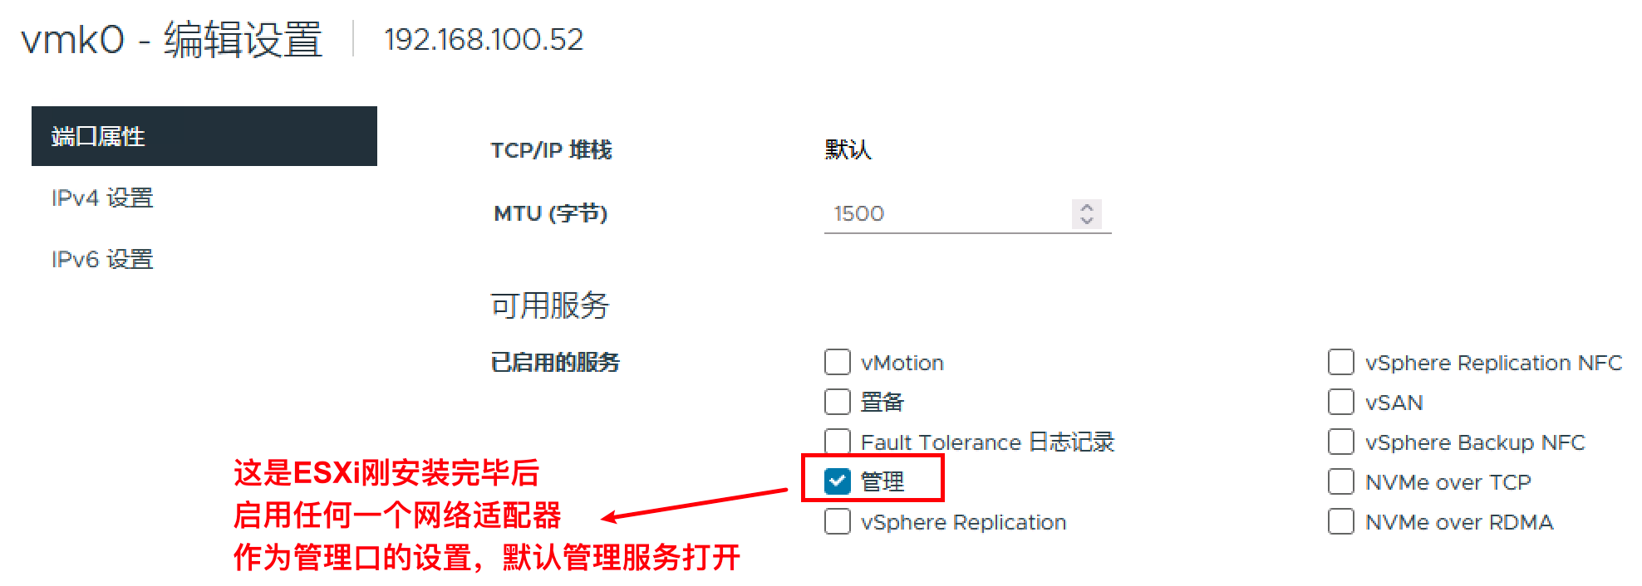This screenshot has height=586, width=1642.
Task: Click the 管理 service label
Action: tap(882, 481)
